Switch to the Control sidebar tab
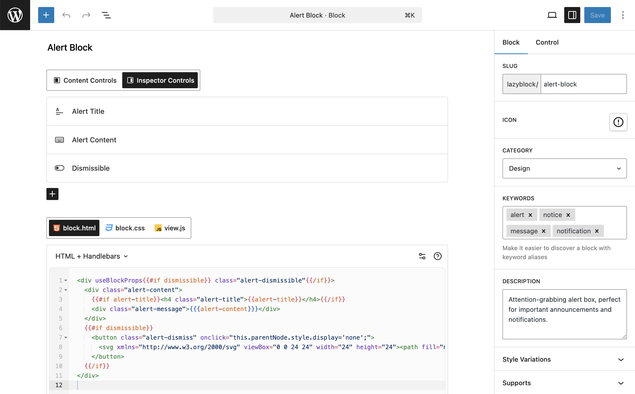The image size is (635, 394). pos(547,42)
